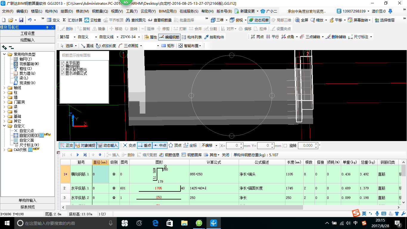Collapse 常用构件类型 tree node
Viewport: 407px width, 229px height.
[x=5, y=54]
